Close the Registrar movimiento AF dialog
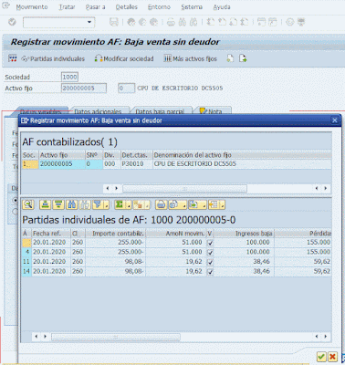This screenshot has height=365, width=345. 335,120
